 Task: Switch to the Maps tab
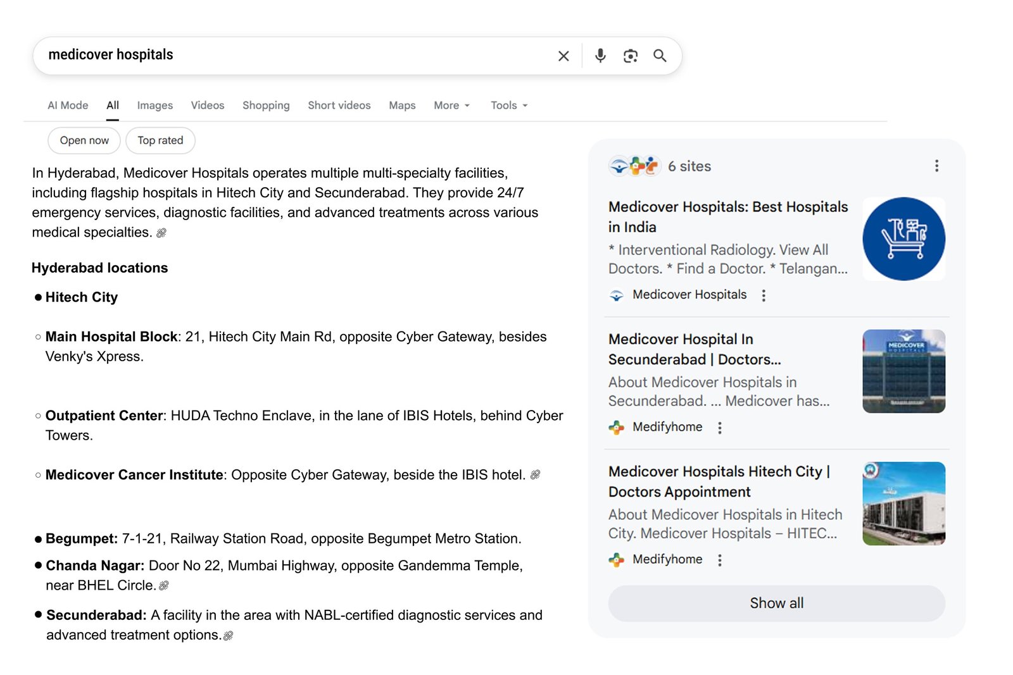(402, 106)
